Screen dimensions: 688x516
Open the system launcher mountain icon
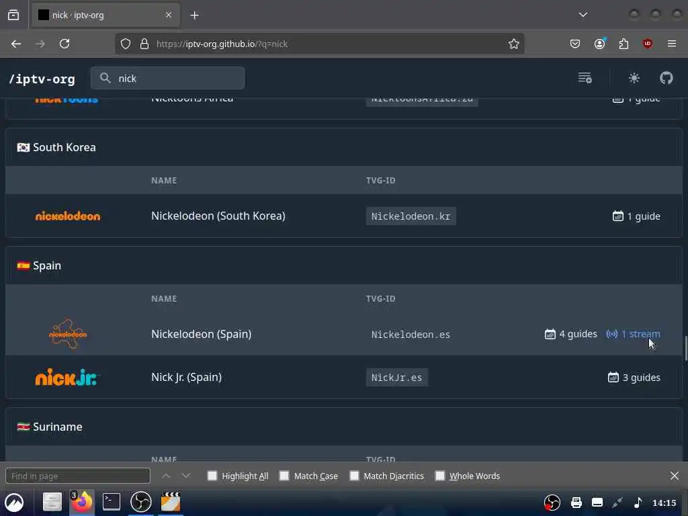[x=14, y=503]
